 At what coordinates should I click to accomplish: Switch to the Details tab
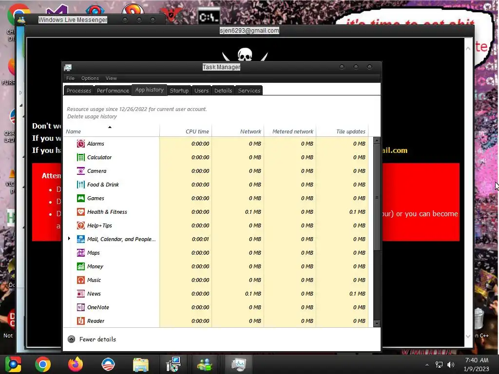click(223, 91)
